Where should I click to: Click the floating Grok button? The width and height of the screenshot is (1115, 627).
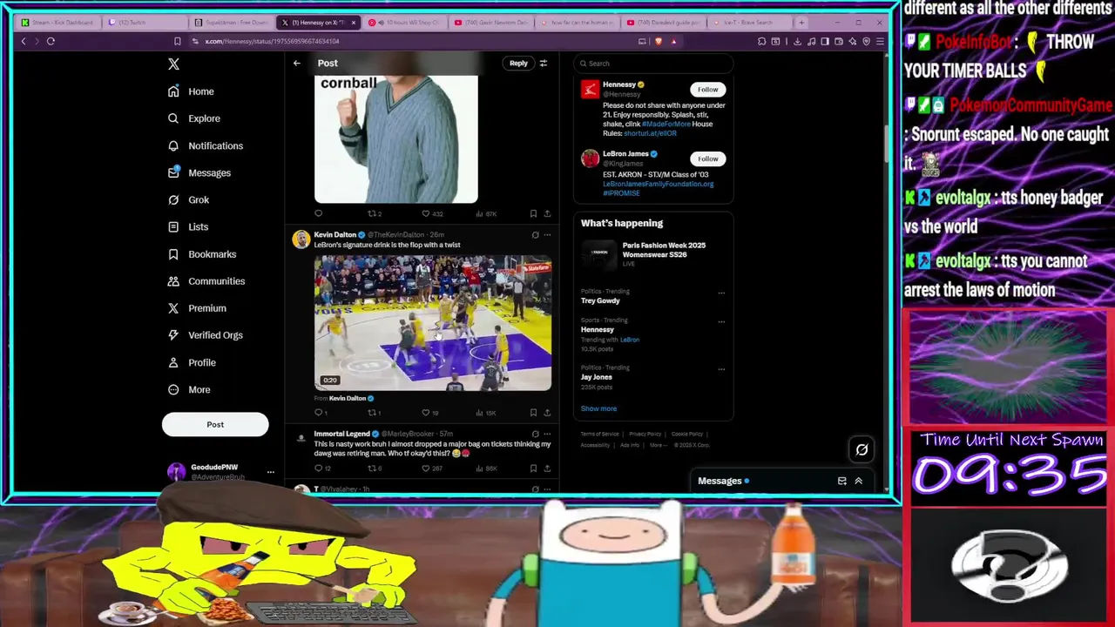[862, 449]
